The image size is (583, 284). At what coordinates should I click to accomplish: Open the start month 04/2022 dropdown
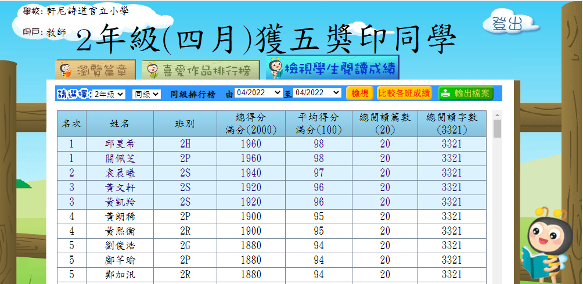tap(258, 93)
